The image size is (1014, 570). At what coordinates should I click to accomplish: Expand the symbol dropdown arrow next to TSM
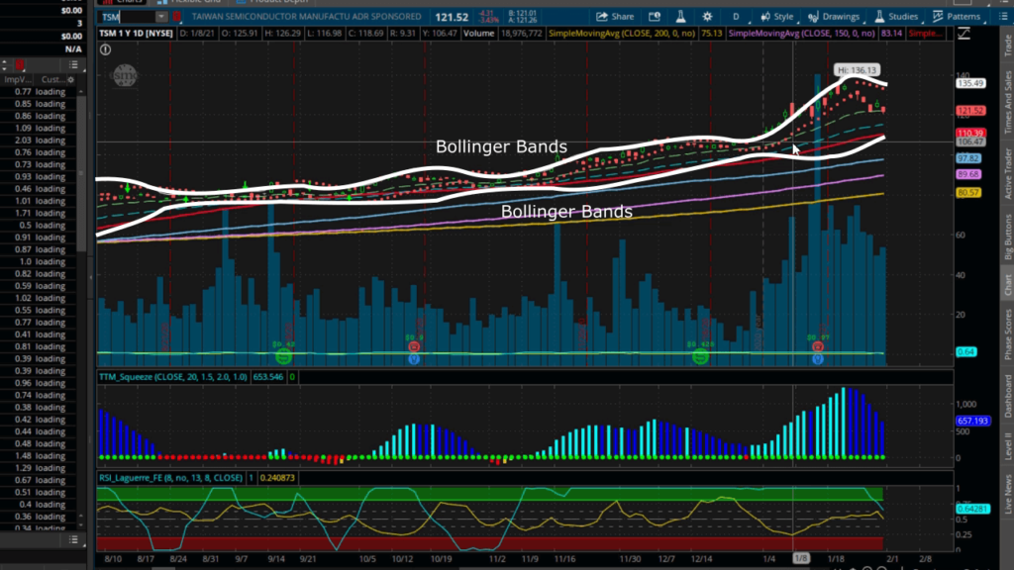[161, 17]
